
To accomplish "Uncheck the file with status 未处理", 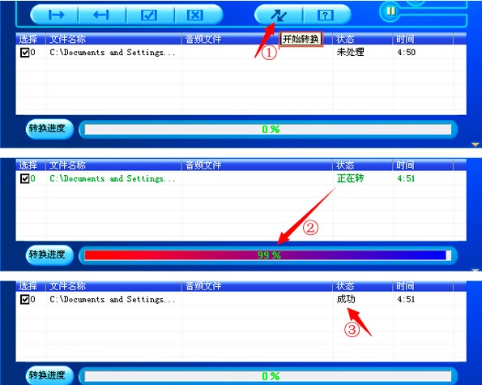I will (24, 52).
